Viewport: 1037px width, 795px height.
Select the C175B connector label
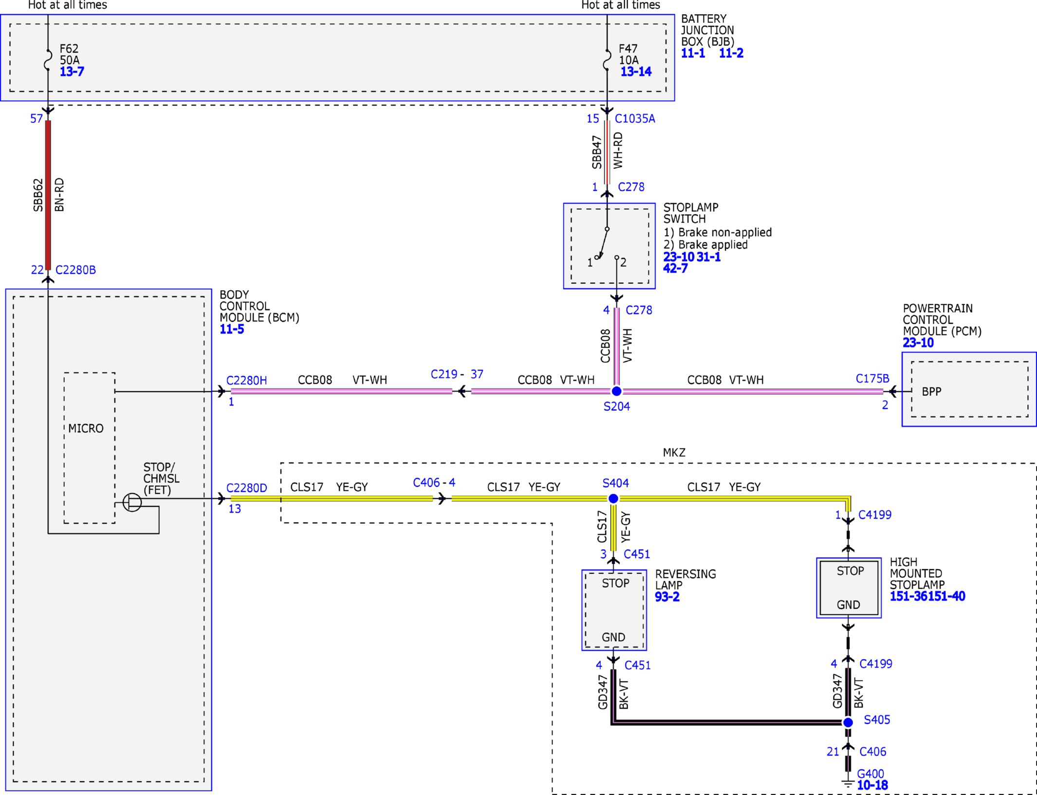872,378
